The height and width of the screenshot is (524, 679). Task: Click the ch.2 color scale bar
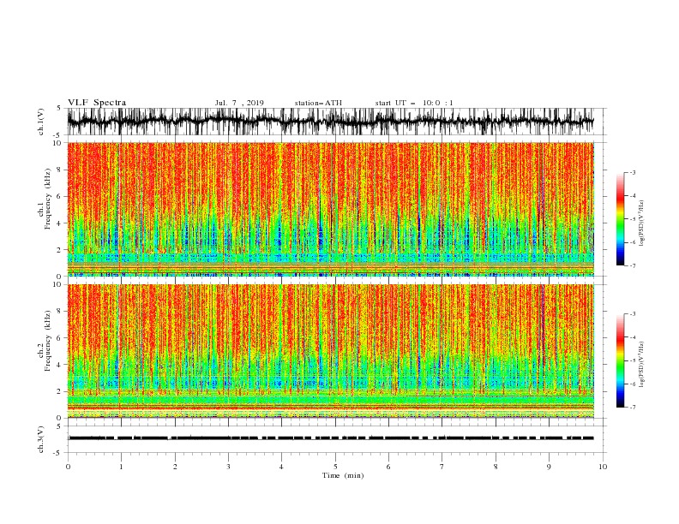(620, 360)
